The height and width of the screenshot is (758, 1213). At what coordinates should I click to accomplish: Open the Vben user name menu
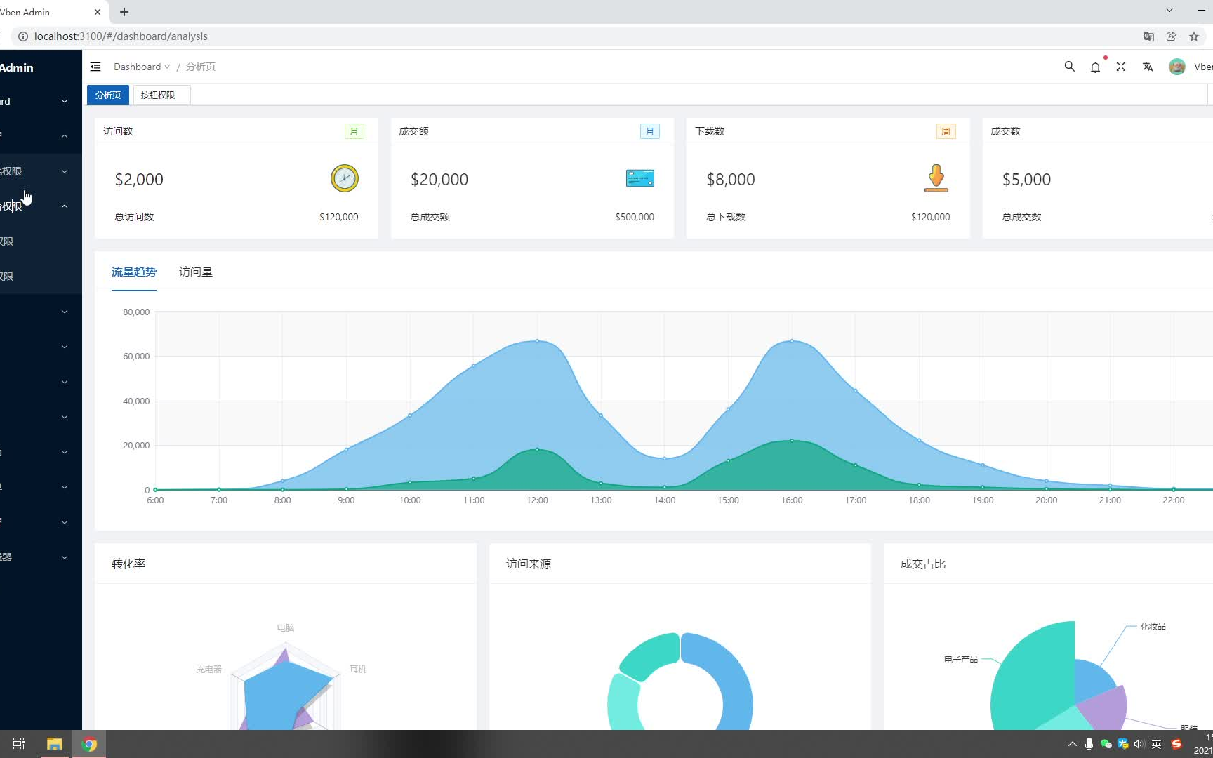[1202, 67]
